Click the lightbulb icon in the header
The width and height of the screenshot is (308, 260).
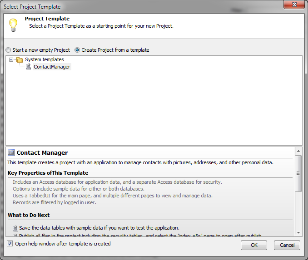click(x=13, y=25)
